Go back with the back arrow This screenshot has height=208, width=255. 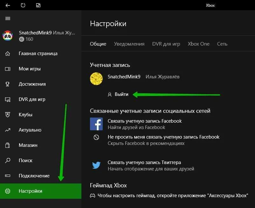[x=8, y=5]
